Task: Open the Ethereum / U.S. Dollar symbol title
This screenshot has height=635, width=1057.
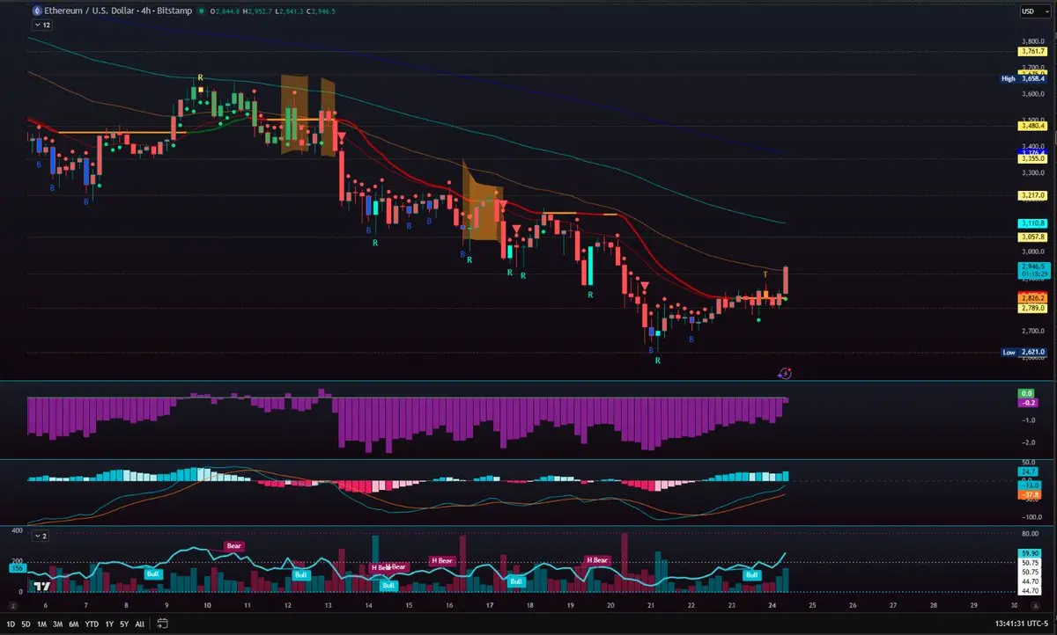Action: click(x=120, y=11)
